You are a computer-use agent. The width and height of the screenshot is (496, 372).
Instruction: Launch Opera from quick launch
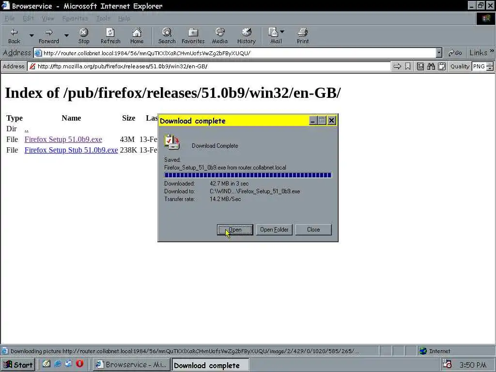79,364
